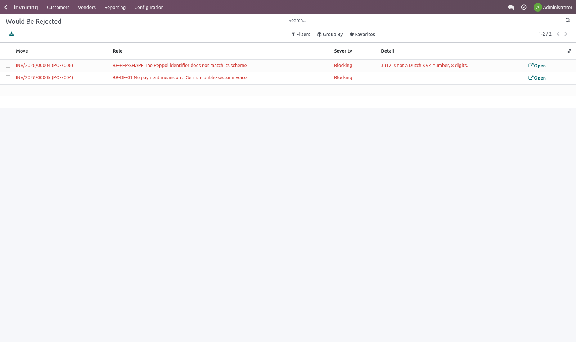Click the Administrator user name
The height and width of the screenshot is (342, 576).
click(x=558, y=7)
